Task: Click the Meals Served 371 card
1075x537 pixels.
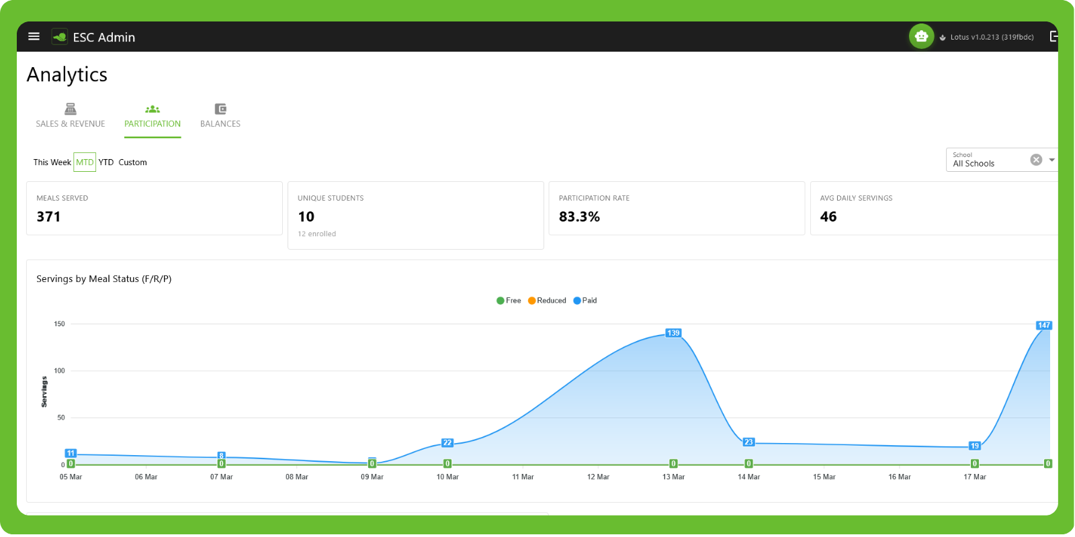Action: (x=155, y=208)
